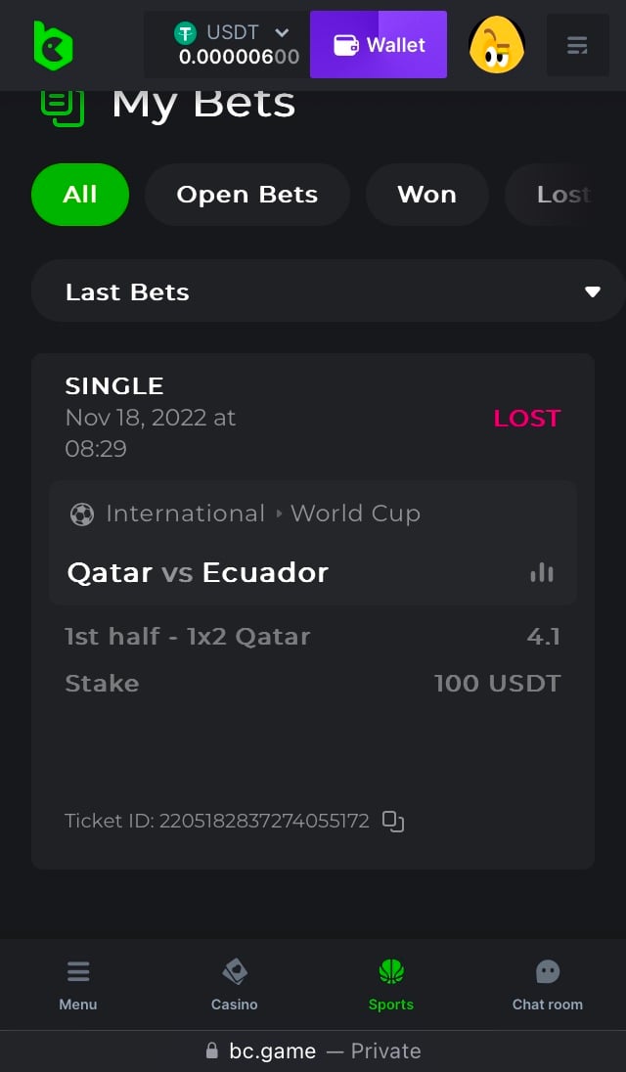This screenshot has width=626, height=1072.
Task: Switch to the Open Bets filter
Action: pos(246,195)
